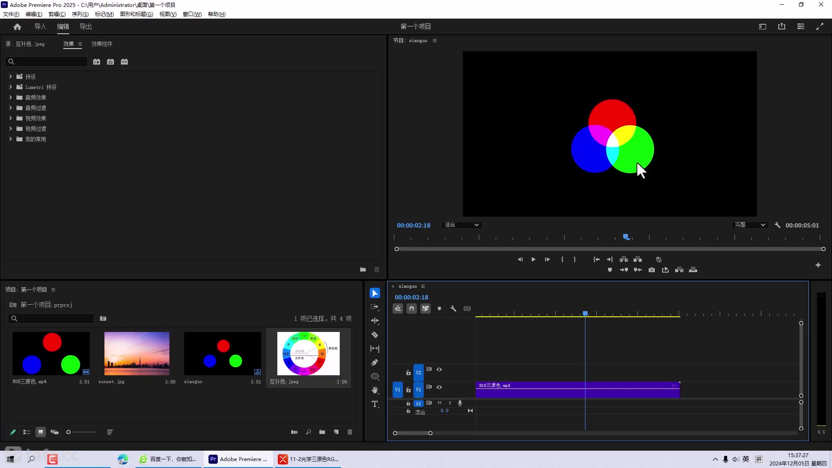
Task: Toggle V2 track lock
Action: point(408,372)
